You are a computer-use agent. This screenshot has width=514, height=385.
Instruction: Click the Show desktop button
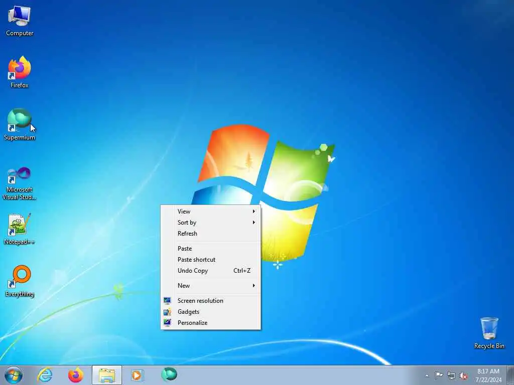510,375
